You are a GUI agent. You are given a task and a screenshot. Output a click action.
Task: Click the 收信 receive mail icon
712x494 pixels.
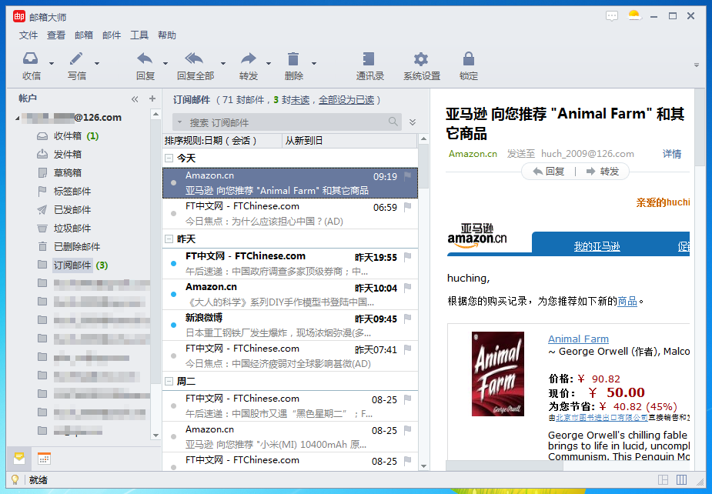click(x=31, y=59)
